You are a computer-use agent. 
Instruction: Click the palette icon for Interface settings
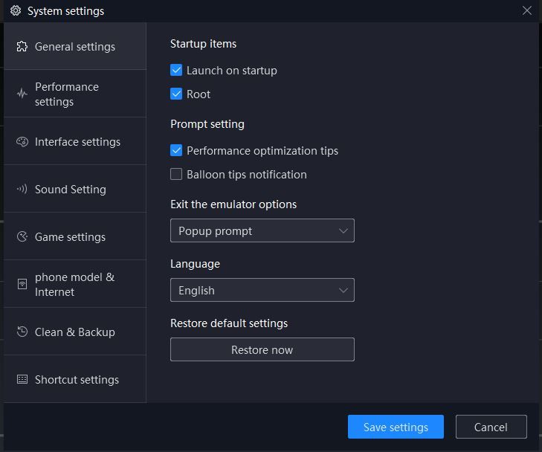point(22,142)
